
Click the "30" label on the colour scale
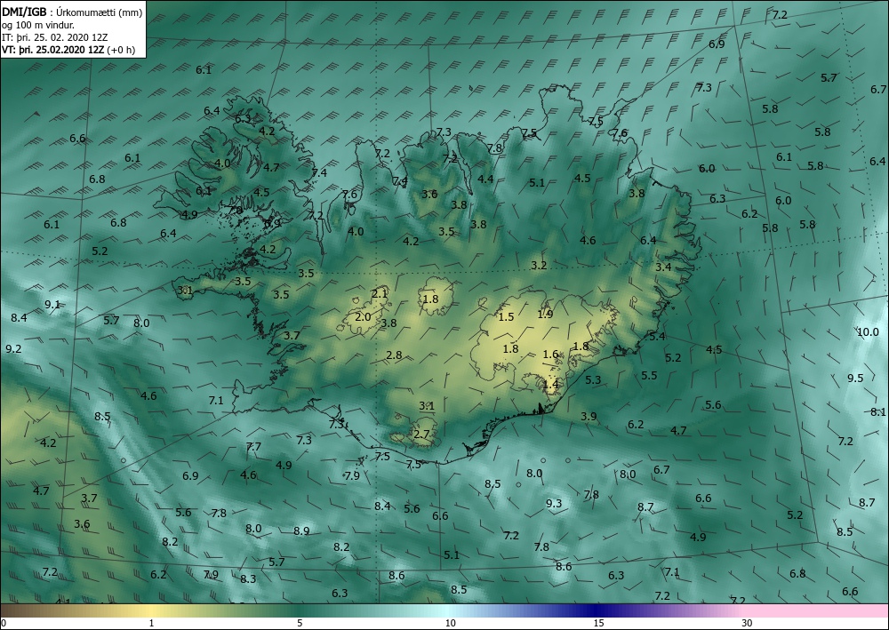[747, 624]
